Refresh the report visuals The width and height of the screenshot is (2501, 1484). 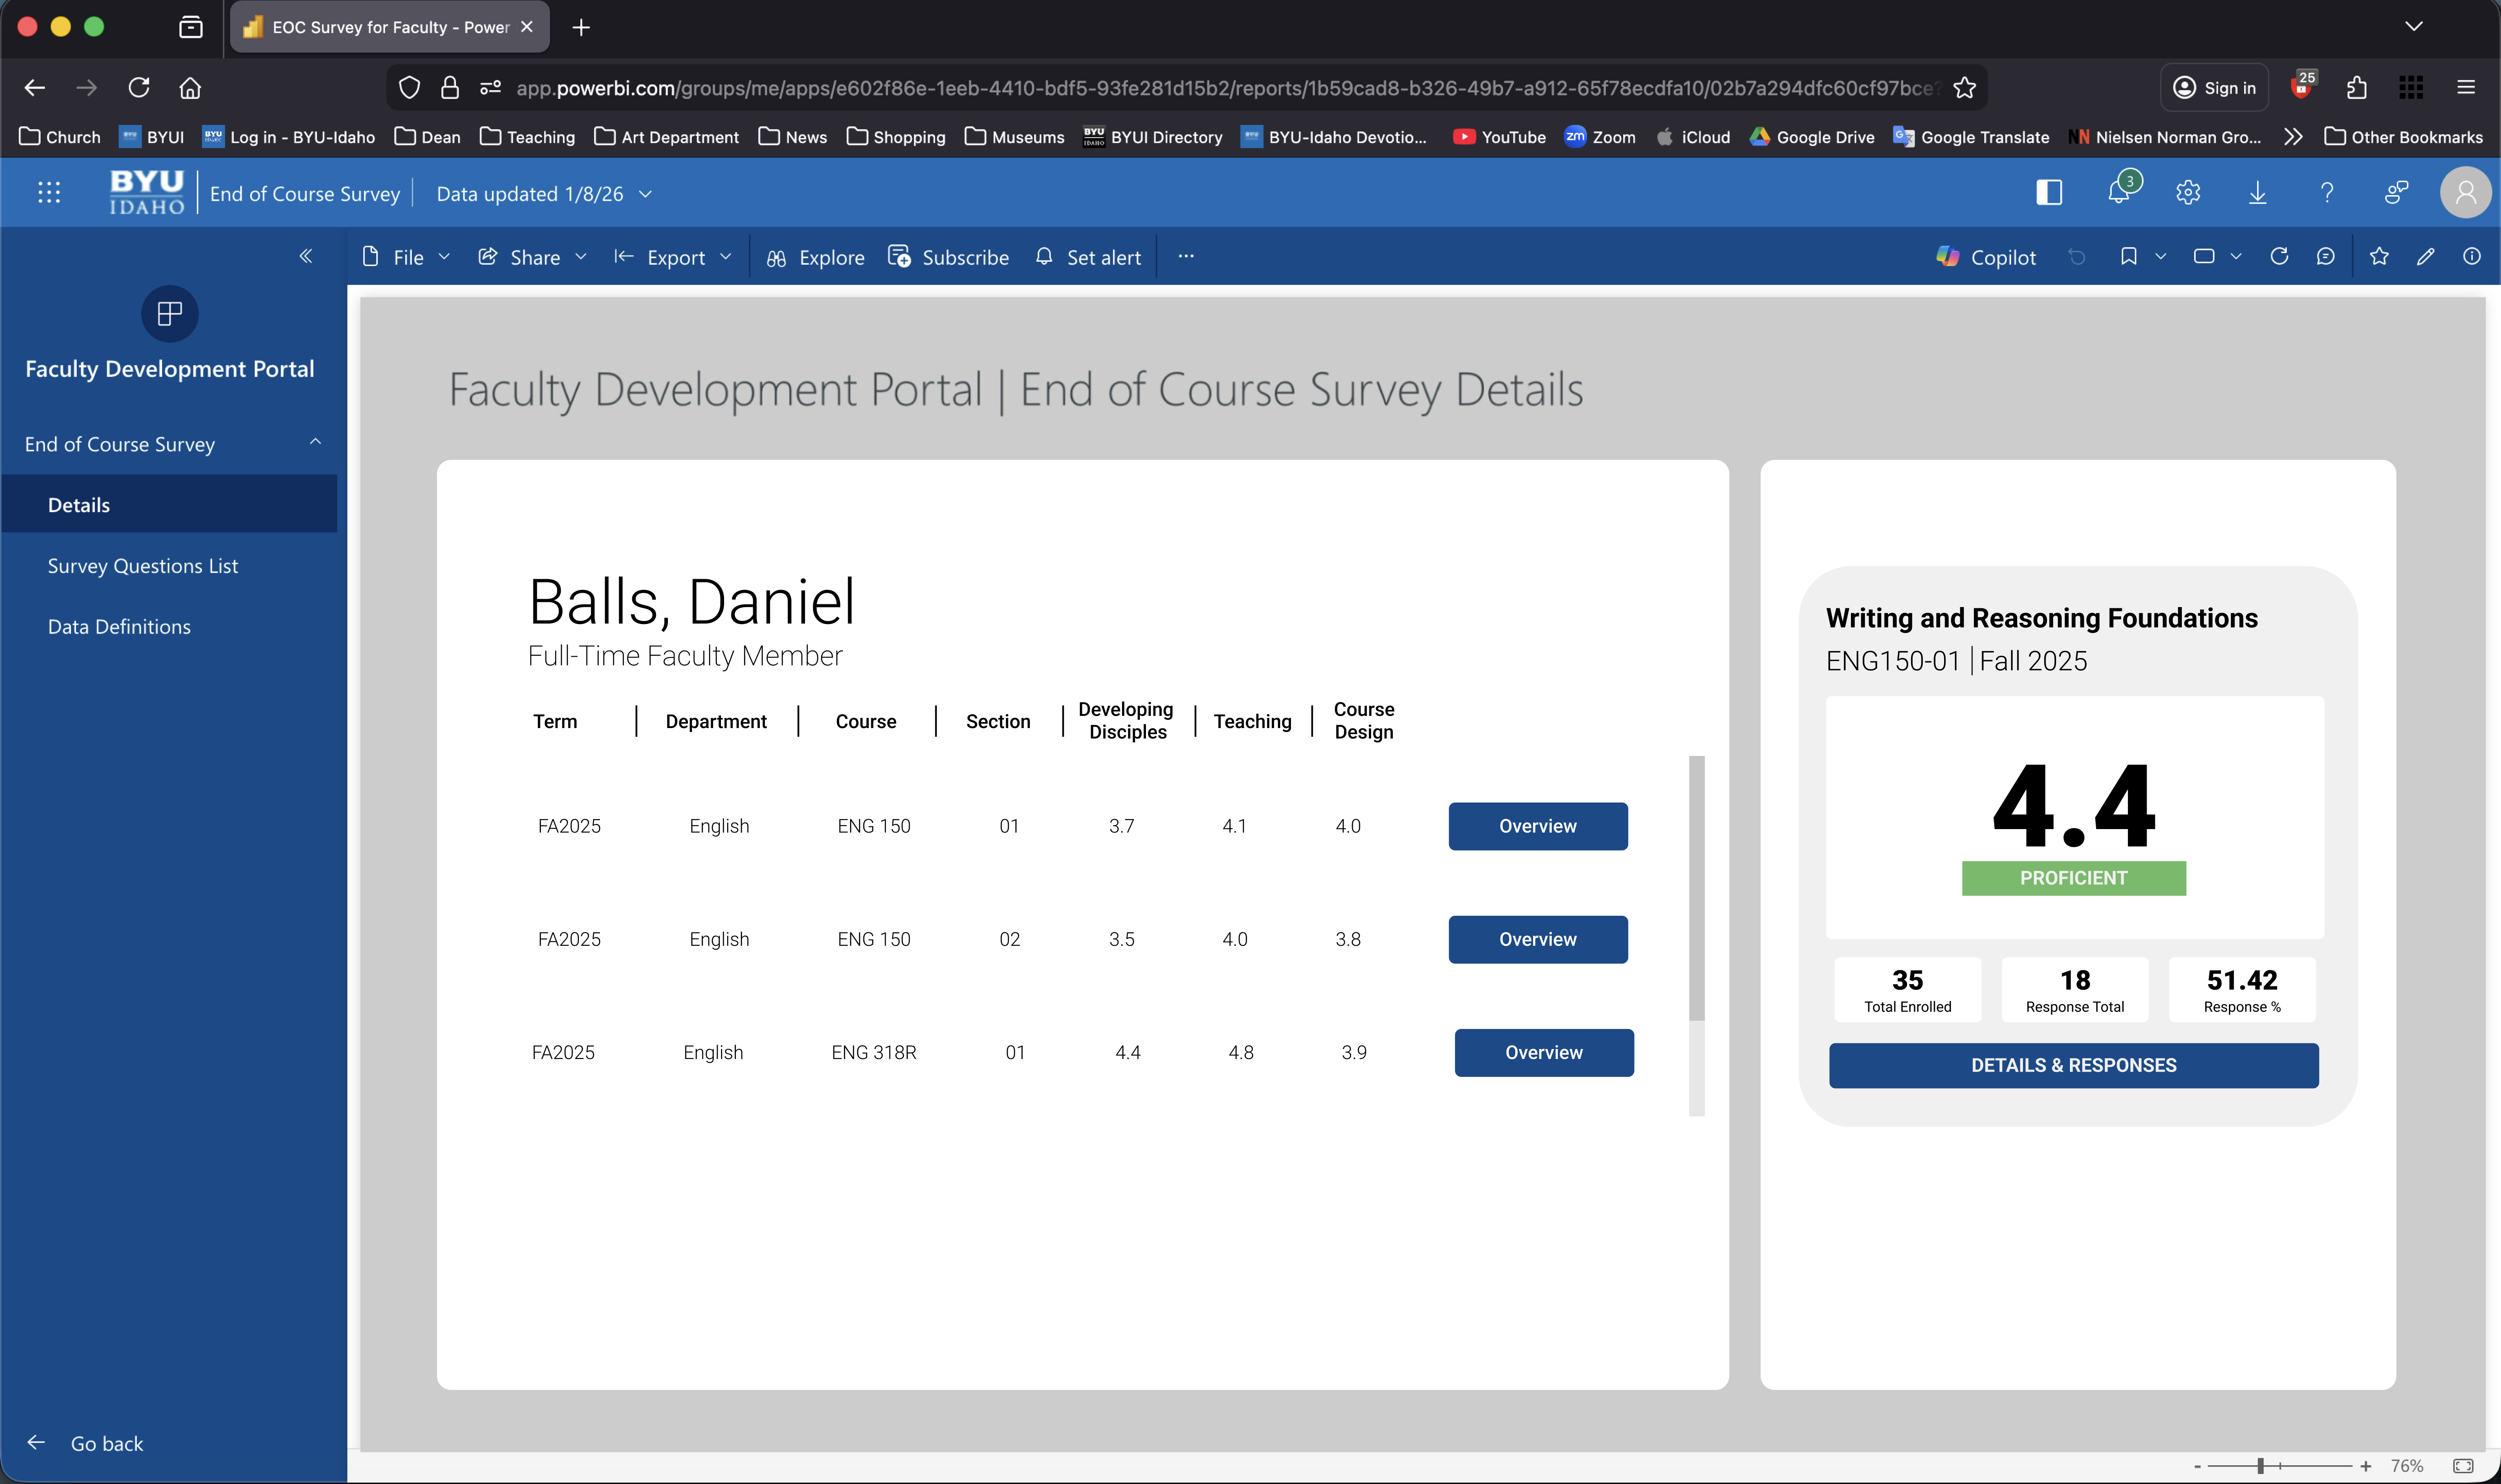[x=2280, y=257]
